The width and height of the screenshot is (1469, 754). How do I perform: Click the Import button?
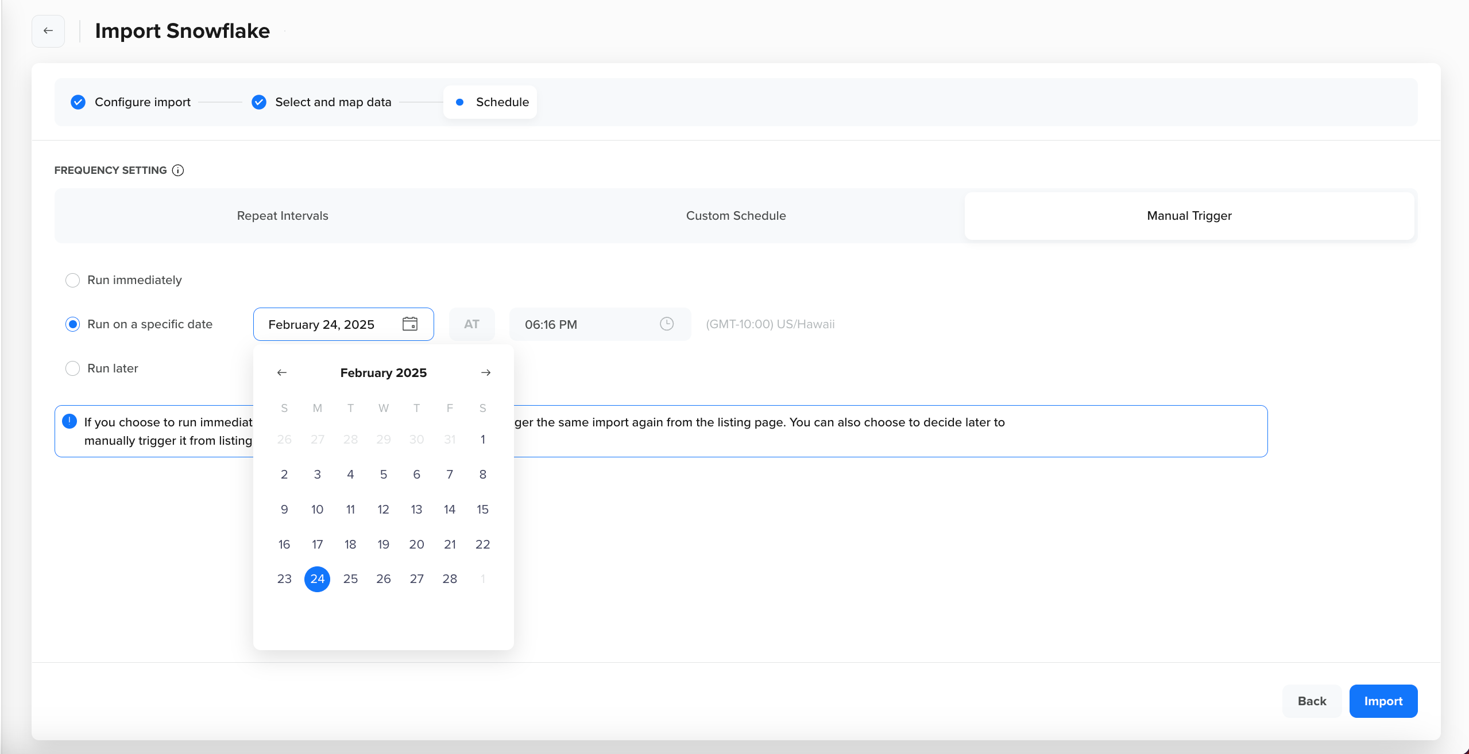coord(1382,701)
